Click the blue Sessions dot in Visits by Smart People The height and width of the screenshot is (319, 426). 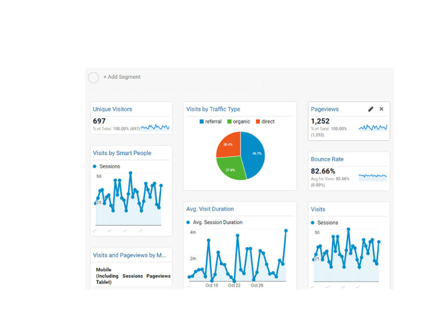click(x=95, y=166)
